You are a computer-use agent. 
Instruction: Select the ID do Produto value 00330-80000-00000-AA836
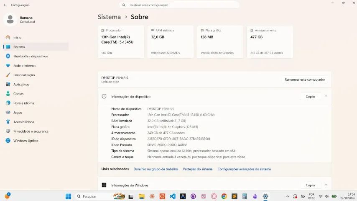coord(167,144)
